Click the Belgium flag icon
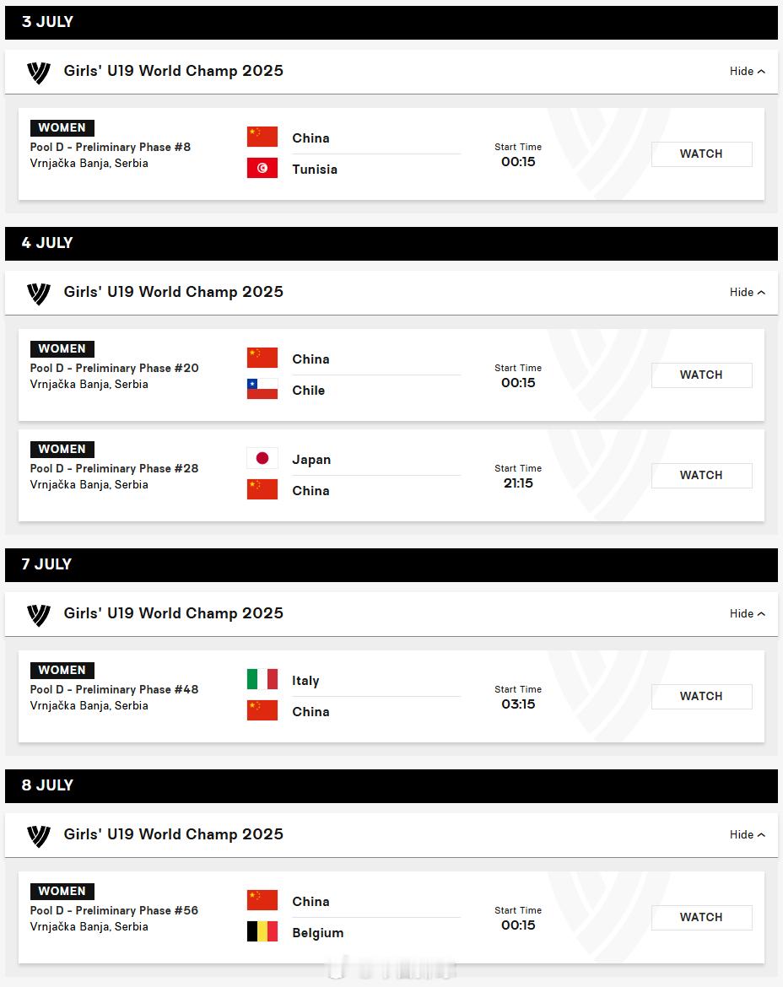Viewport: 783px width, 987px height. 262,931
